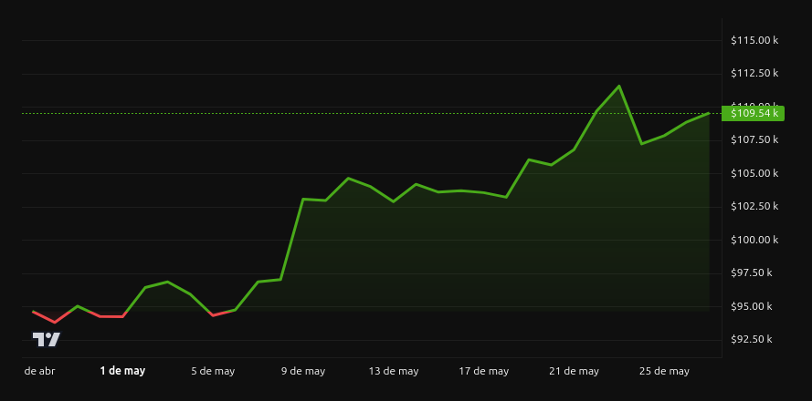Click the $112.50 k price axis label
Screen dimensions: 812x401
754,74
